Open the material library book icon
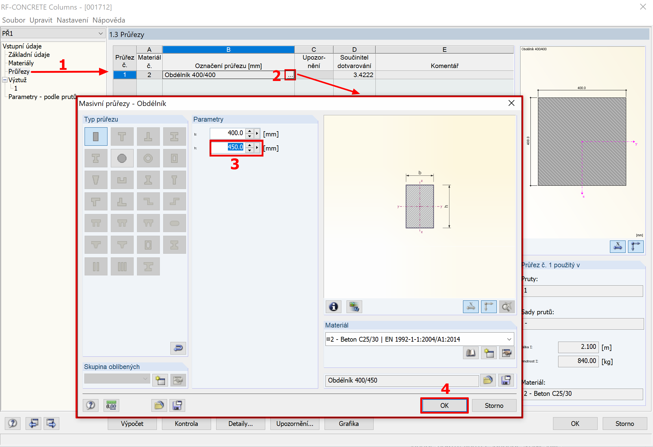The width and height of the screenshot is (653, 447). 471,353
